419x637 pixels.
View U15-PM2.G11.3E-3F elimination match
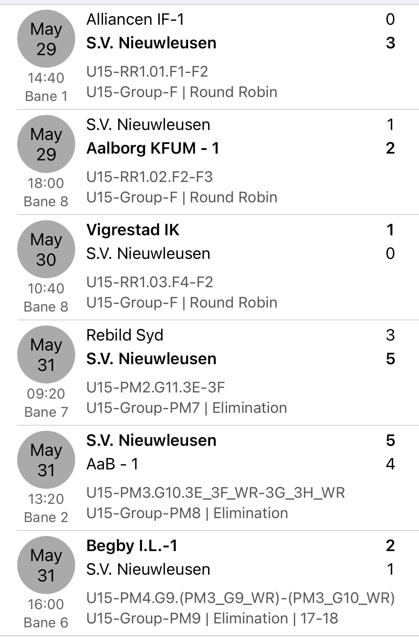coord(156,387)
